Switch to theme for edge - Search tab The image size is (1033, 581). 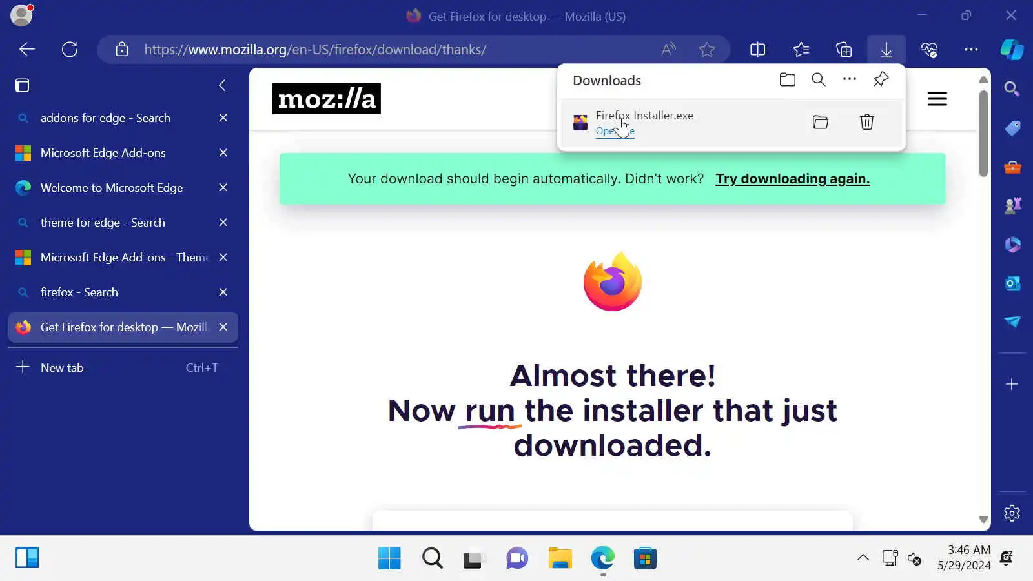123,223
